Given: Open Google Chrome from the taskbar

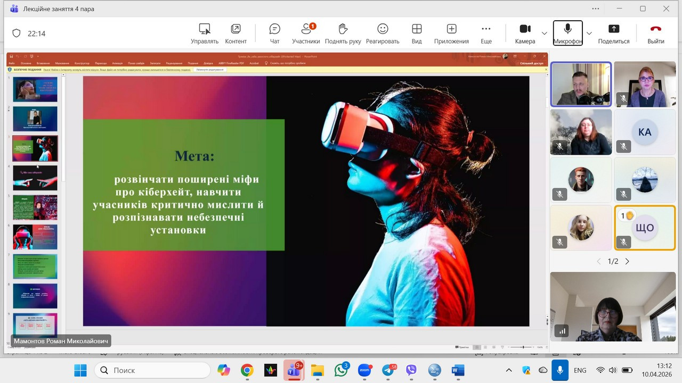Looking at the screenshot, I should pyautogui.click(x=247, y=370).
